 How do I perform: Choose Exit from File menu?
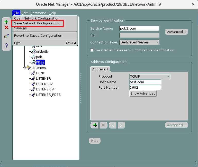point(45,43)
